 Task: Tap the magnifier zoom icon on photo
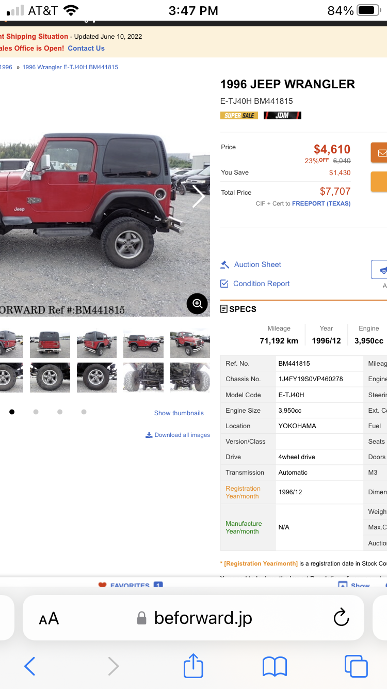(x=197, y=304)
